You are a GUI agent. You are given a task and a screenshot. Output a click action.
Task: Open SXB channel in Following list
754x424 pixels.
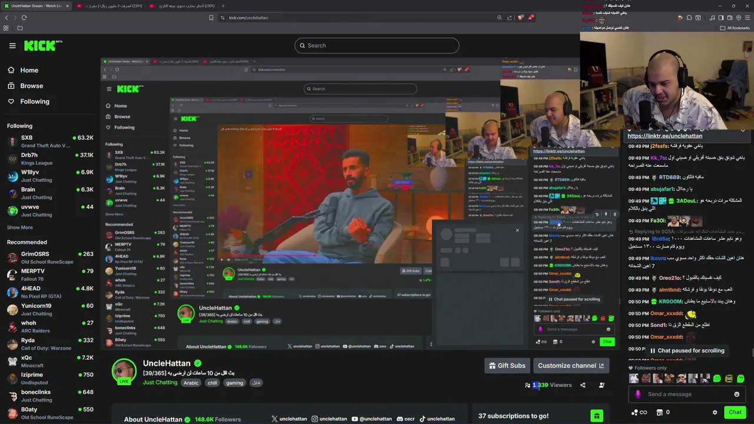pyautogui.click(x=50, y=141)
